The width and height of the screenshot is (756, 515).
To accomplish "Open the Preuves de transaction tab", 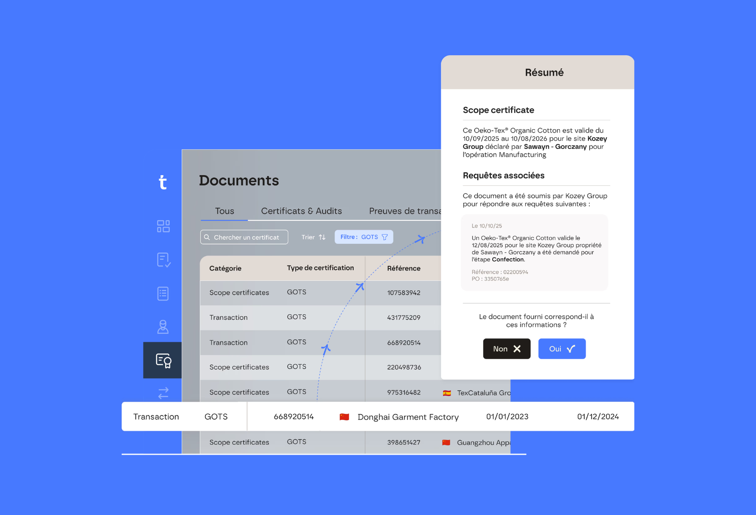I will pos(404,211).
